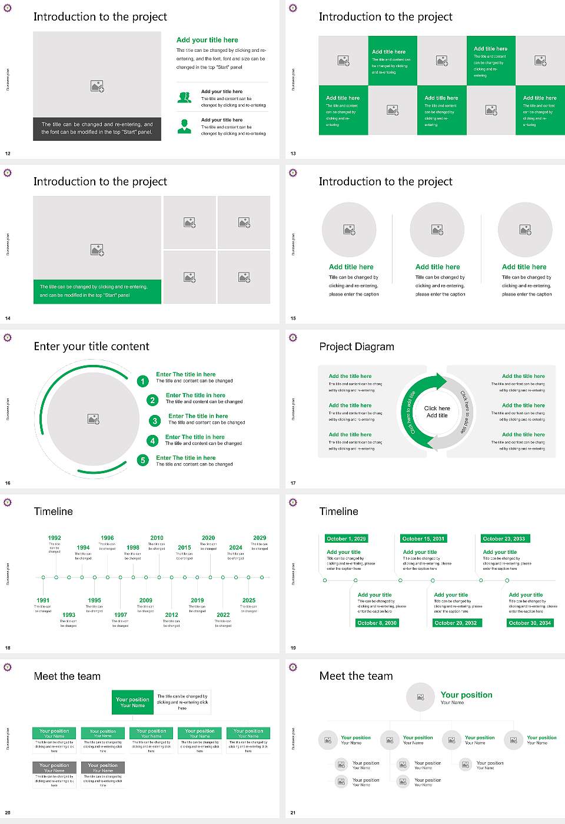Click the large image placeholder on slide 14
Viewport: 565px width, 824px height.
pos(96,249)
